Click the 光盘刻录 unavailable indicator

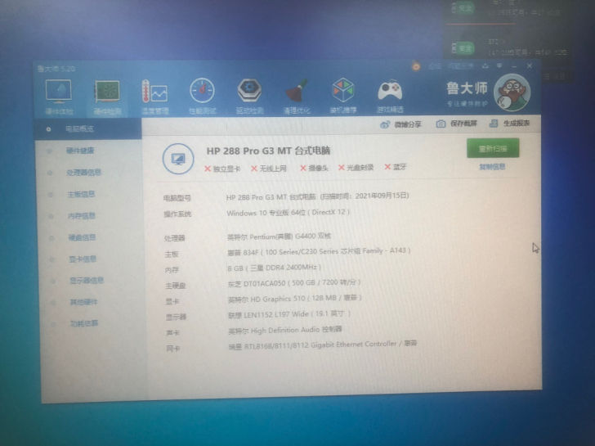356,168
